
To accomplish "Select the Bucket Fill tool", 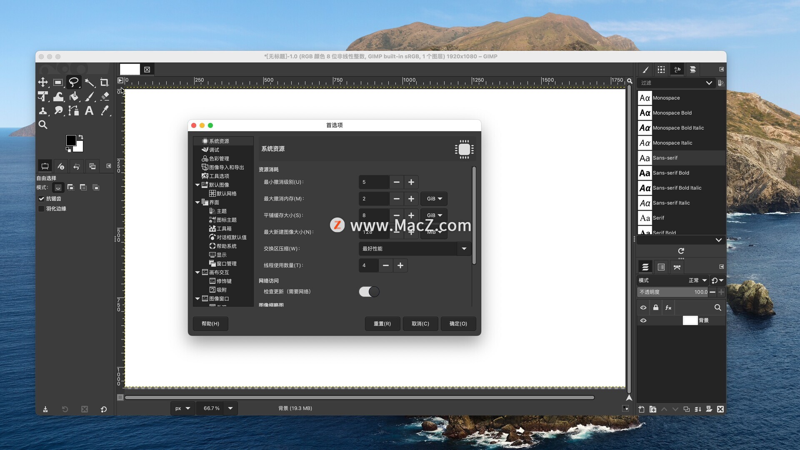I will coord(74,97).
